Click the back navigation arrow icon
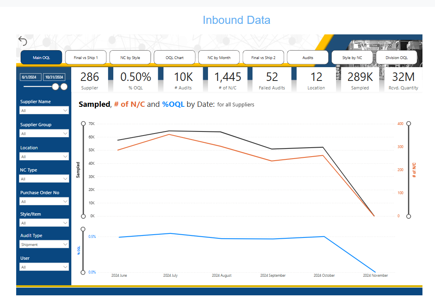The width and height of the screenshot is (435, 301). tap(23, 41)
